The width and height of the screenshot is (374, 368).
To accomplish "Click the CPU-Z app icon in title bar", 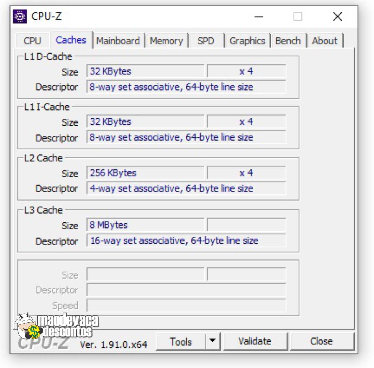I will (x=20, y=17).
